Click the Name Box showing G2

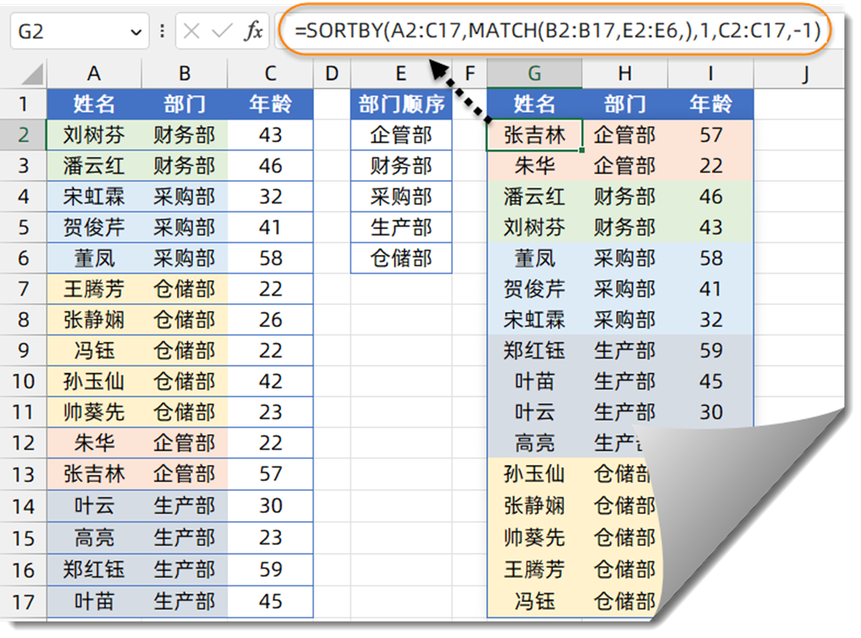79,32
